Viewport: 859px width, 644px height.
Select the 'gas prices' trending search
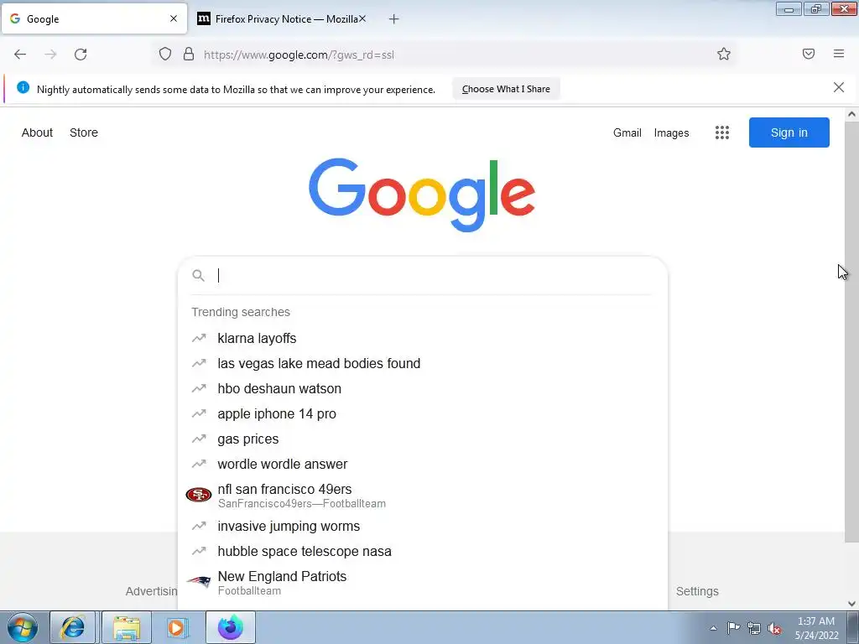point(423,439)
